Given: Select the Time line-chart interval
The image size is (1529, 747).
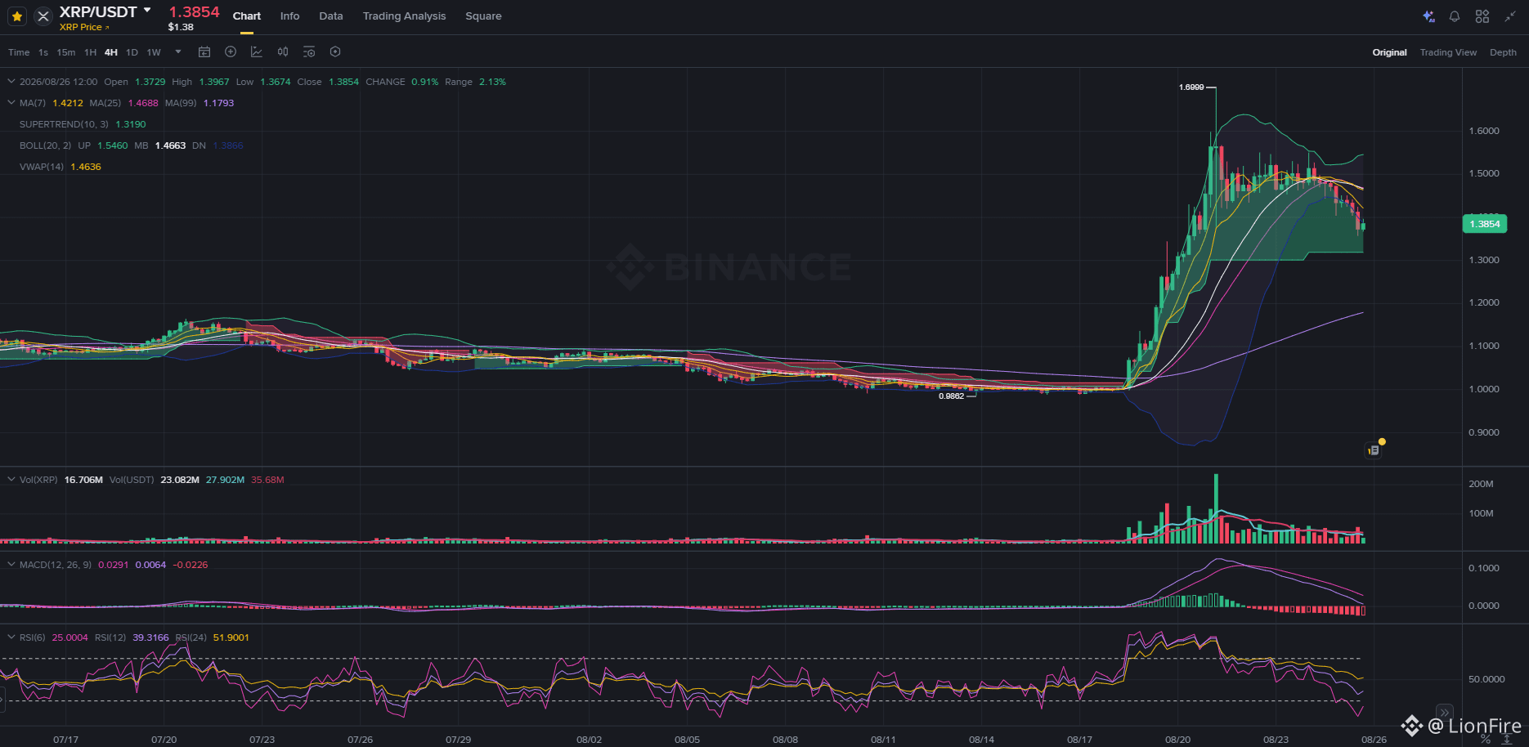Looking at the screenshot, I should (x=19, y=52).
